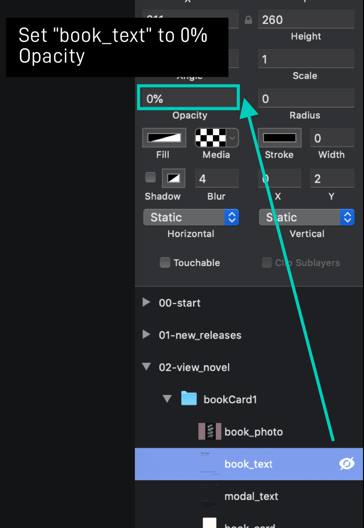Image resolution: width=364 pixels, height=528 pixels.
Task: Collapse the bookCard1 folder
Action: [167, 399]
